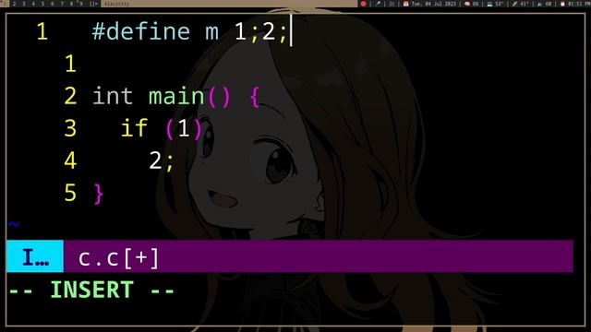Click the calendar date Tue, 04 Jul 2023
The width and height of the screenshot is (591, 332).
click(x=430, y=4)
